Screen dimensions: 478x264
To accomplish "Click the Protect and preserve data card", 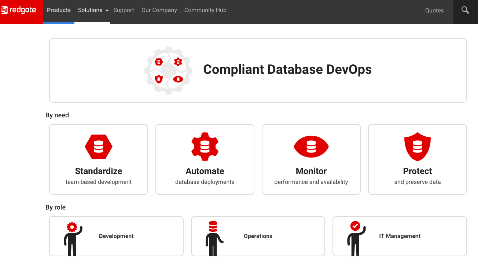I will point(417,159).
